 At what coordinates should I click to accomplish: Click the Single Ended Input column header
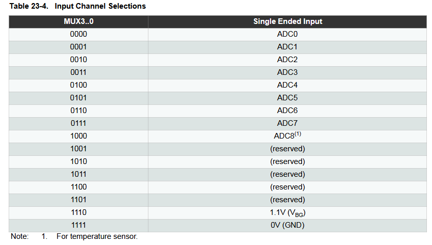287,21
